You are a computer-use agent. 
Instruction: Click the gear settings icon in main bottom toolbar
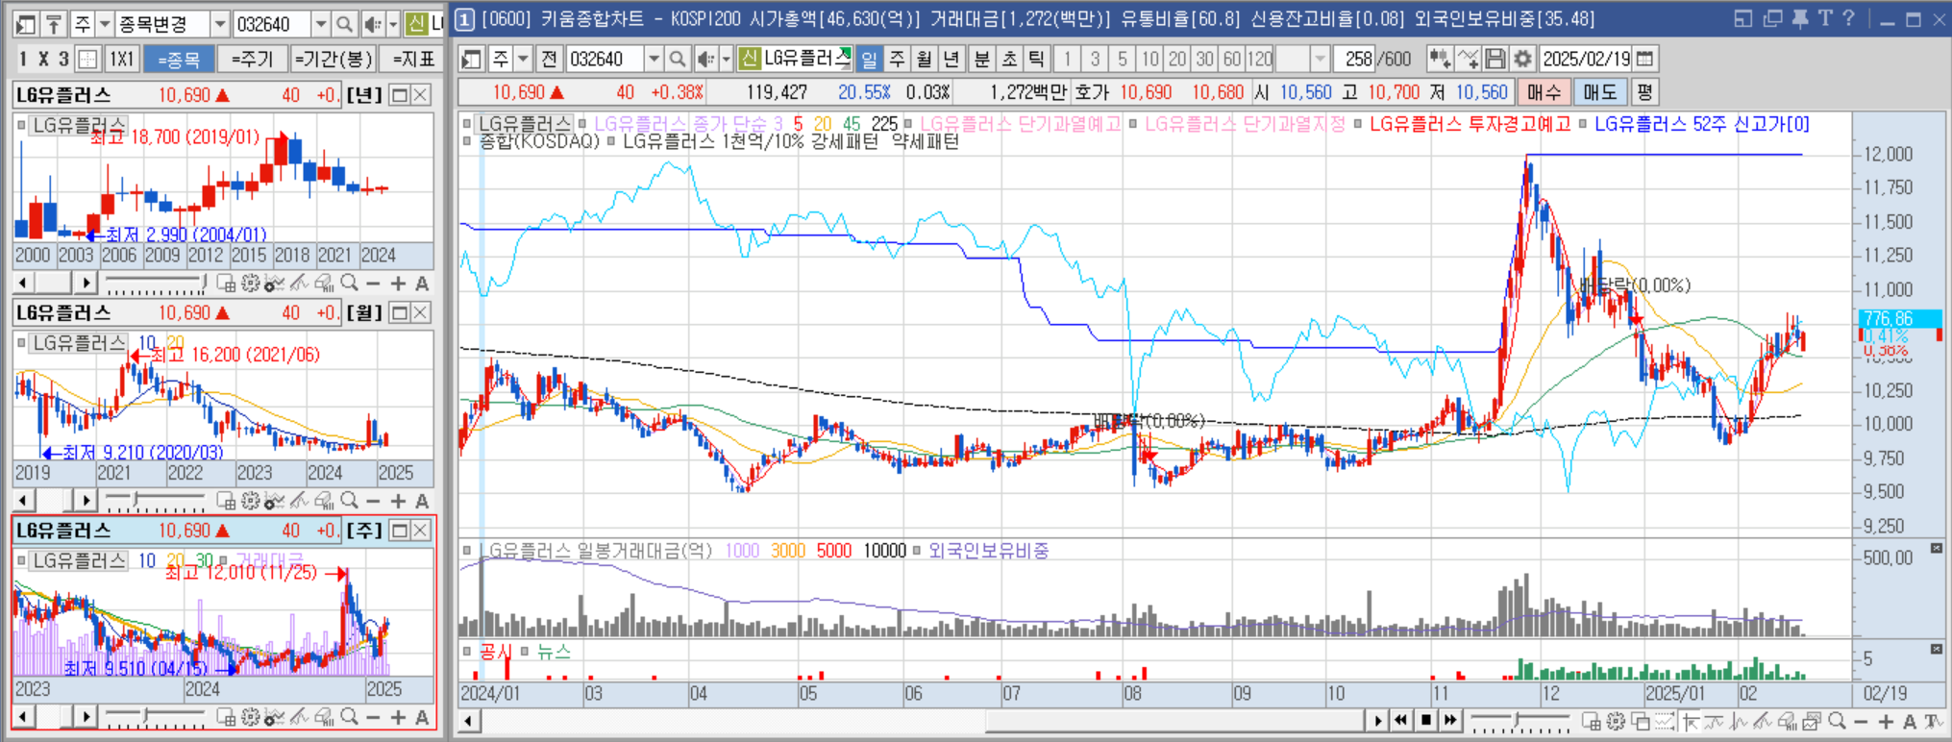(x=1616, y=721)
